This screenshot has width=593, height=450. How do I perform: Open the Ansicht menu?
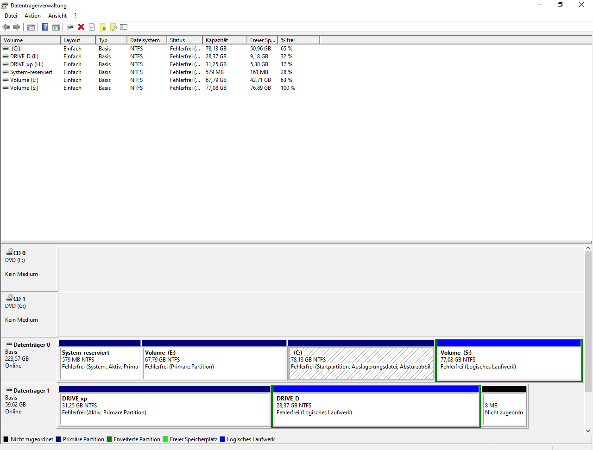57,15
